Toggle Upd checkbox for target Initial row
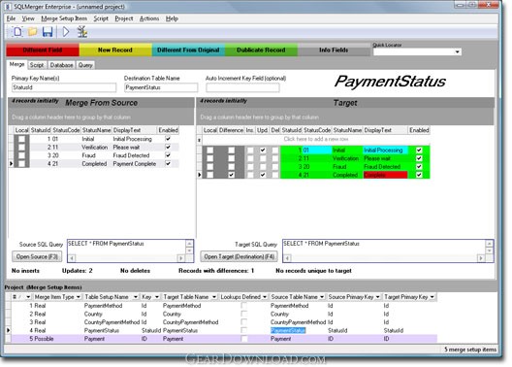 click(x=263, y=150)
